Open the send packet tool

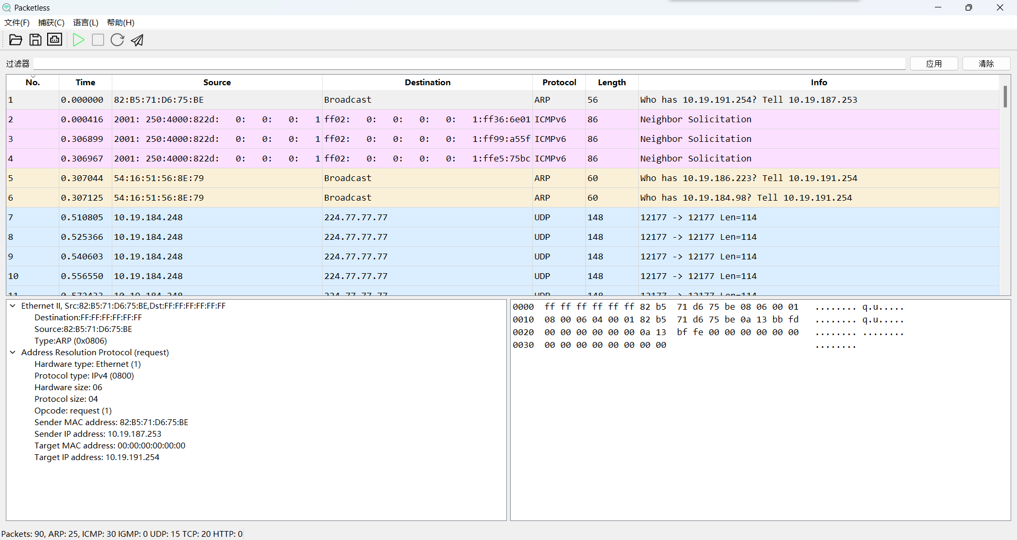point(137,40)
